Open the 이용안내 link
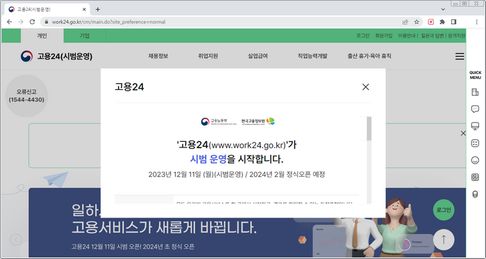This screenshot has height=259, width=486. click(407, 36)
